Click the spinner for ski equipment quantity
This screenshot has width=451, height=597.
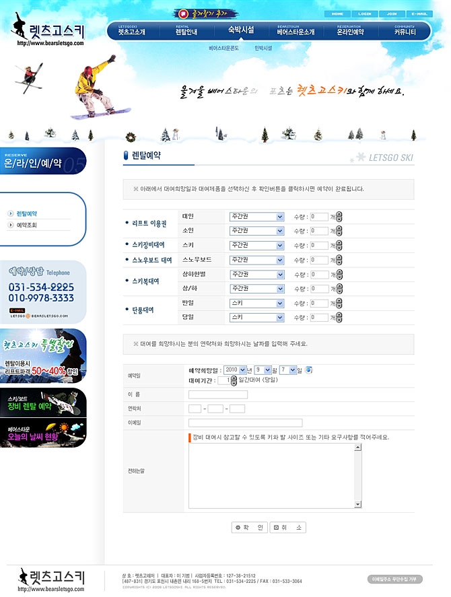[339, 245]
